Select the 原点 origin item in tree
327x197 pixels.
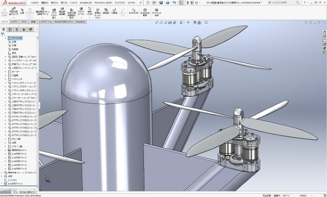(x=12, y=53)
